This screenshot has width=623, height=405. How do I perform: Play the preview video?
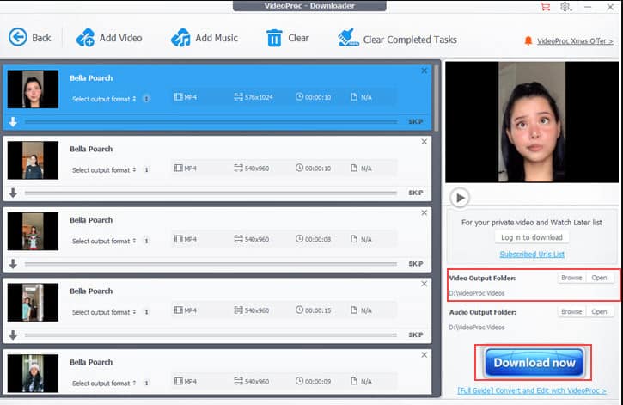point(460,198)
